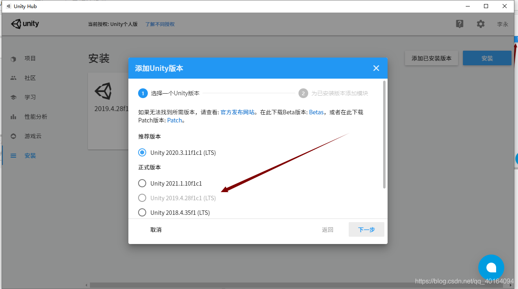The width and height of the screenshot is (518, 289).
Task: Open Patch download link
Action: pyautogui.click(x=175, y=120)
